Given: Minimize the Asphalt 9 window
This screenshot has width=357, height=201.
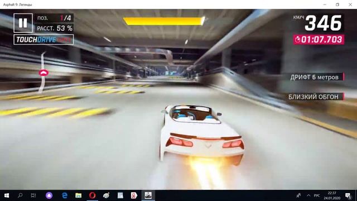Looking at the screenshot, I should [x=325, y=4].
